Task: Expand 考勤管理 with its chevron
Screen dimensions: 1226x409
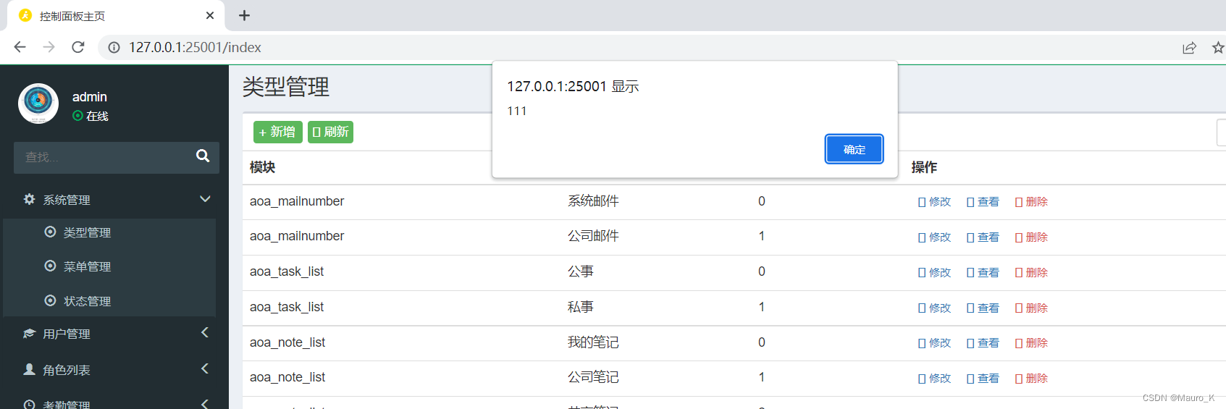Action: [205, 403]
